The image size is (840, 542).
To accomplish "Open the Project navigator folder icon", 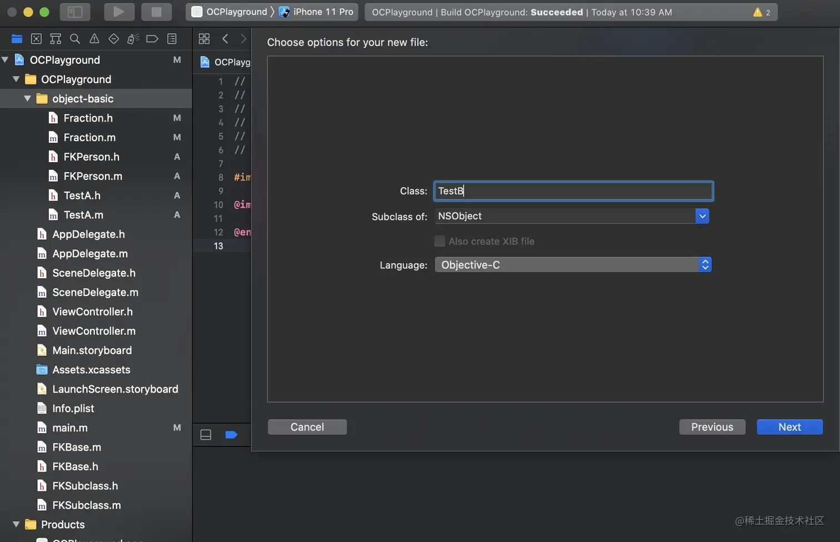I will point(17,39).
